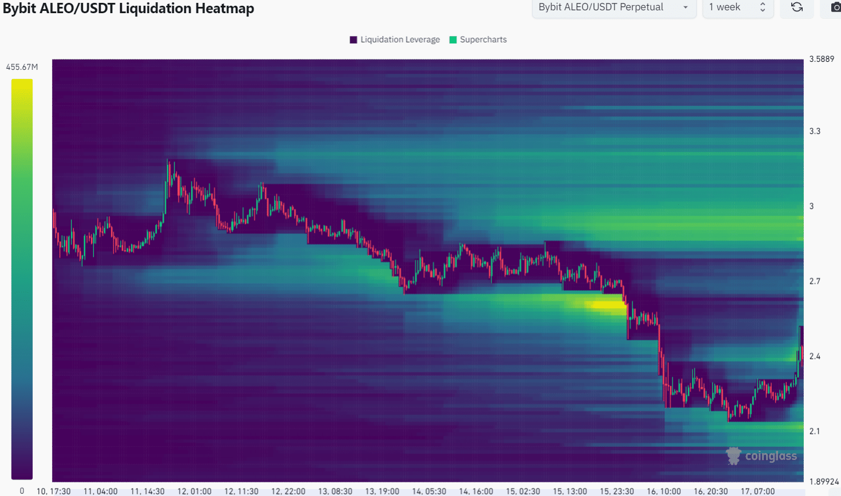Click the 3.3 price axis label

point(815,131)
